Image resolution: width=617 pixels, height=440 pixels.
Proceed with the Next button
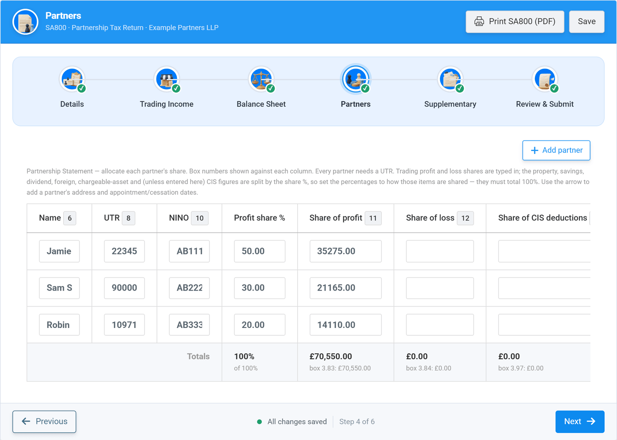point(580,422)
